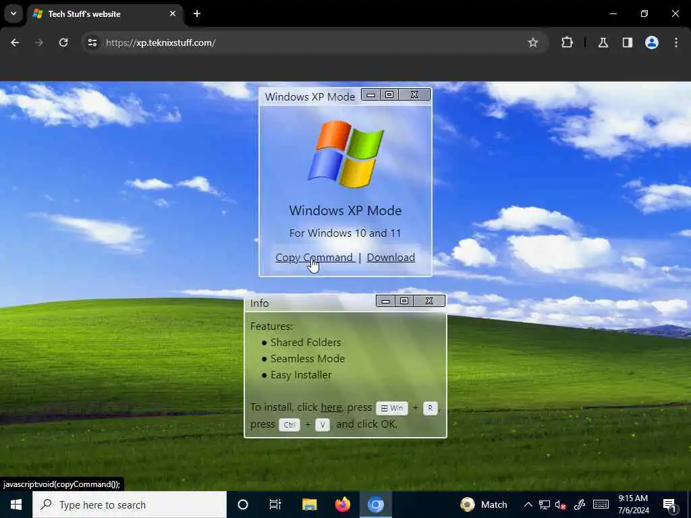Viewport: 691px width, 518px height.
Task: Minimize the browser window
Action: tap(613, 13)
